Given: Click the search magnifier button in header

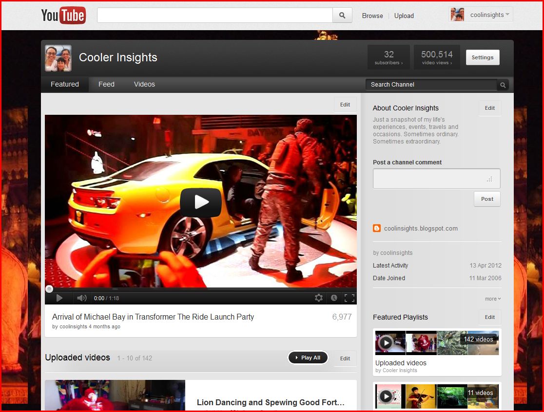Looking at the screenshot, I should tap(342, 16).
